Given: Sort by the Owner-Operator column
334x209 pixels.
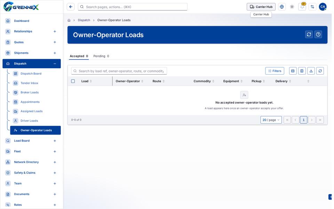Looking at the screenshot, I should click(129, 81).
